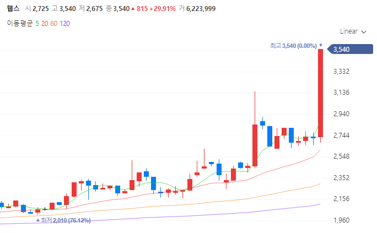The width and height of the screenshot is (377, 233).
Task: Click the volume value 6,223,999
Action: (x=201, y=9)
